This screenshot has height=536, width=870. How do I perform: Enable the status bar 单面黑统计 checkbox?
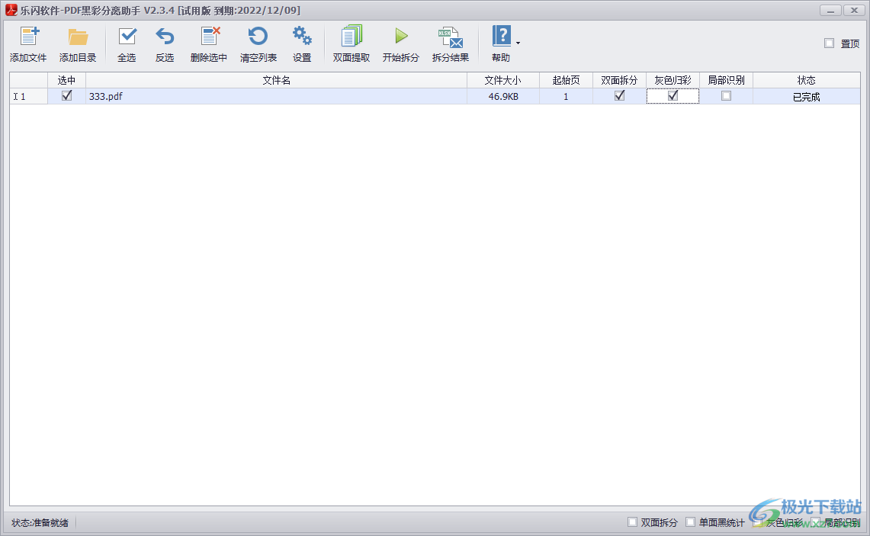click(690, 522)
